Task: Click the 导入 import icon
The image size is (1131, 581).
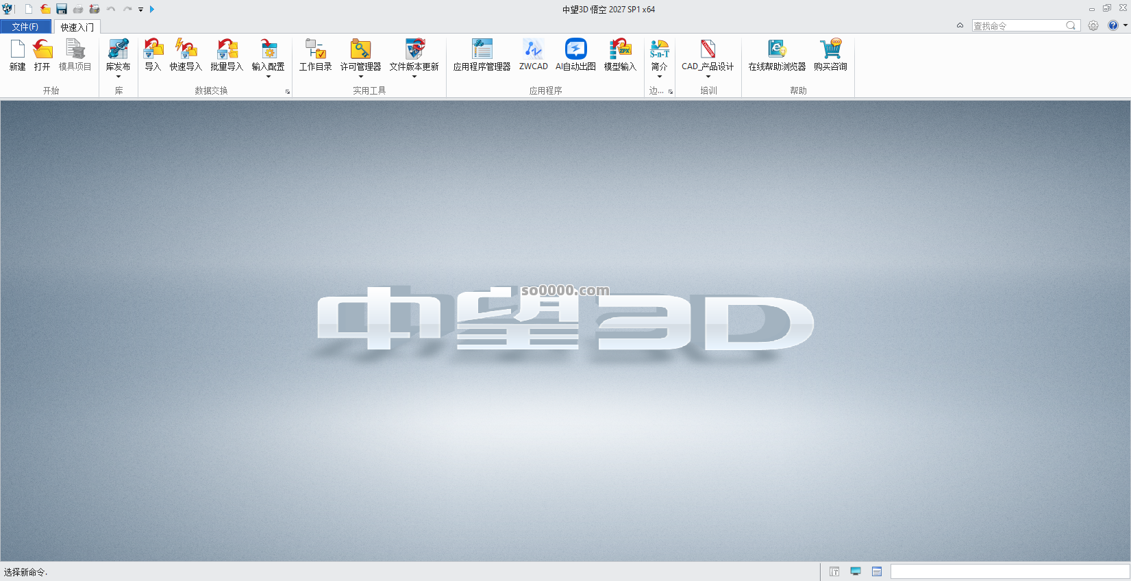Action: (x=153, y=49)
